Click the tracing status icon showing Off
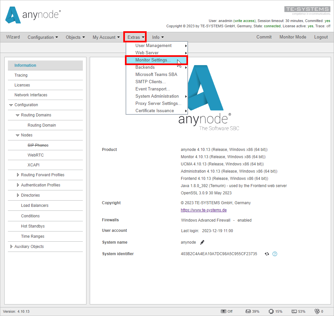Viewport: 334px width, 316px height. click(x=223, y=311)
